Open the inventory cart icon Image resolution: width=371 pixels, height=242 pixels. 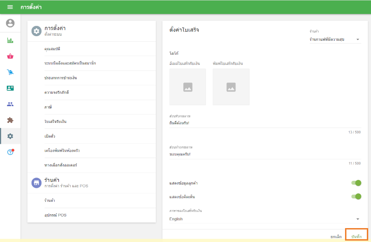(10, 72)
